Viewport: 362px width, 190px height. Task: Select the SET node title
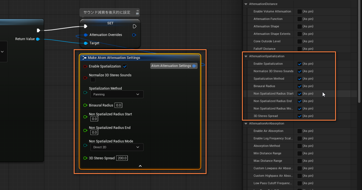pyautogui.click(x=110, y=23)
